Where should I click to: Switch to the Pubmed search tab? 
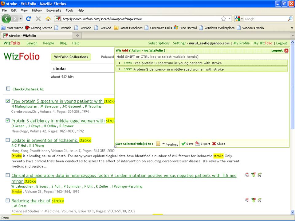tap(107, 57)
